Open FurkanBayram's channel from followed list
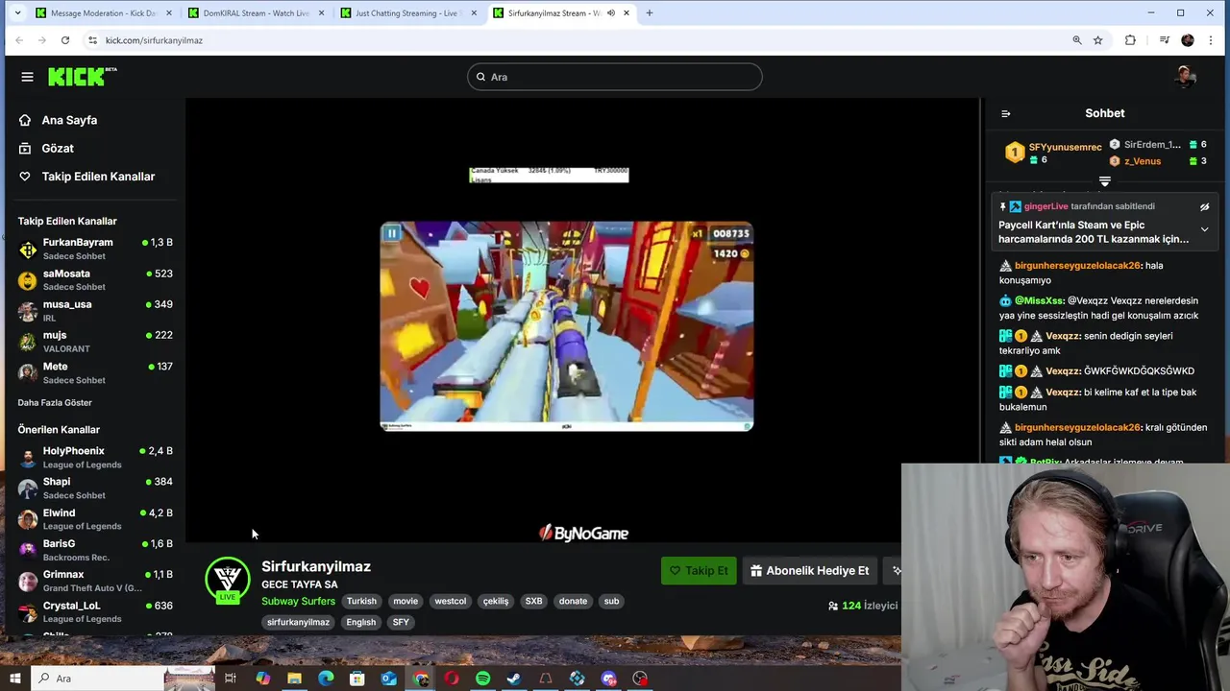This screenshot has width=1230, height=691. coord(95,249)
